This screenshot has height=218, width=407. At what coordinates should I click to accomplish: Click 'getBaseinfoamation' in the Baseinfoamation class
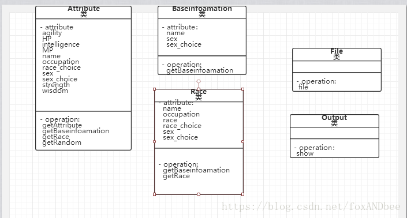point(199,70)
